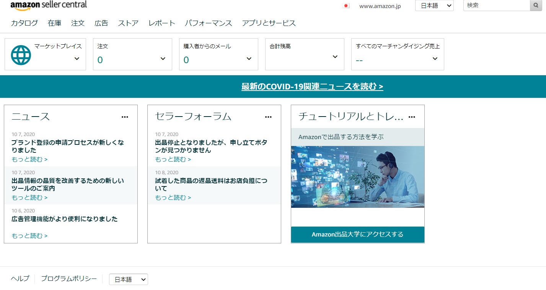Expand the マーケットプレイス dropdown
546x290 pixels.
tap(77, 58)
